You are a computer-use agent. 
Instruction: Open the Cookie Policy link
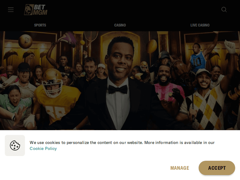43,148
